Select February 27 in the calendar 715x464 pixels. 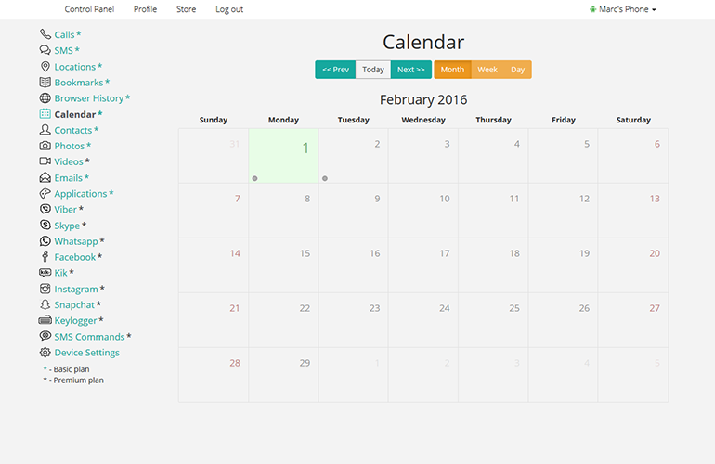click(x=633, y=320)
